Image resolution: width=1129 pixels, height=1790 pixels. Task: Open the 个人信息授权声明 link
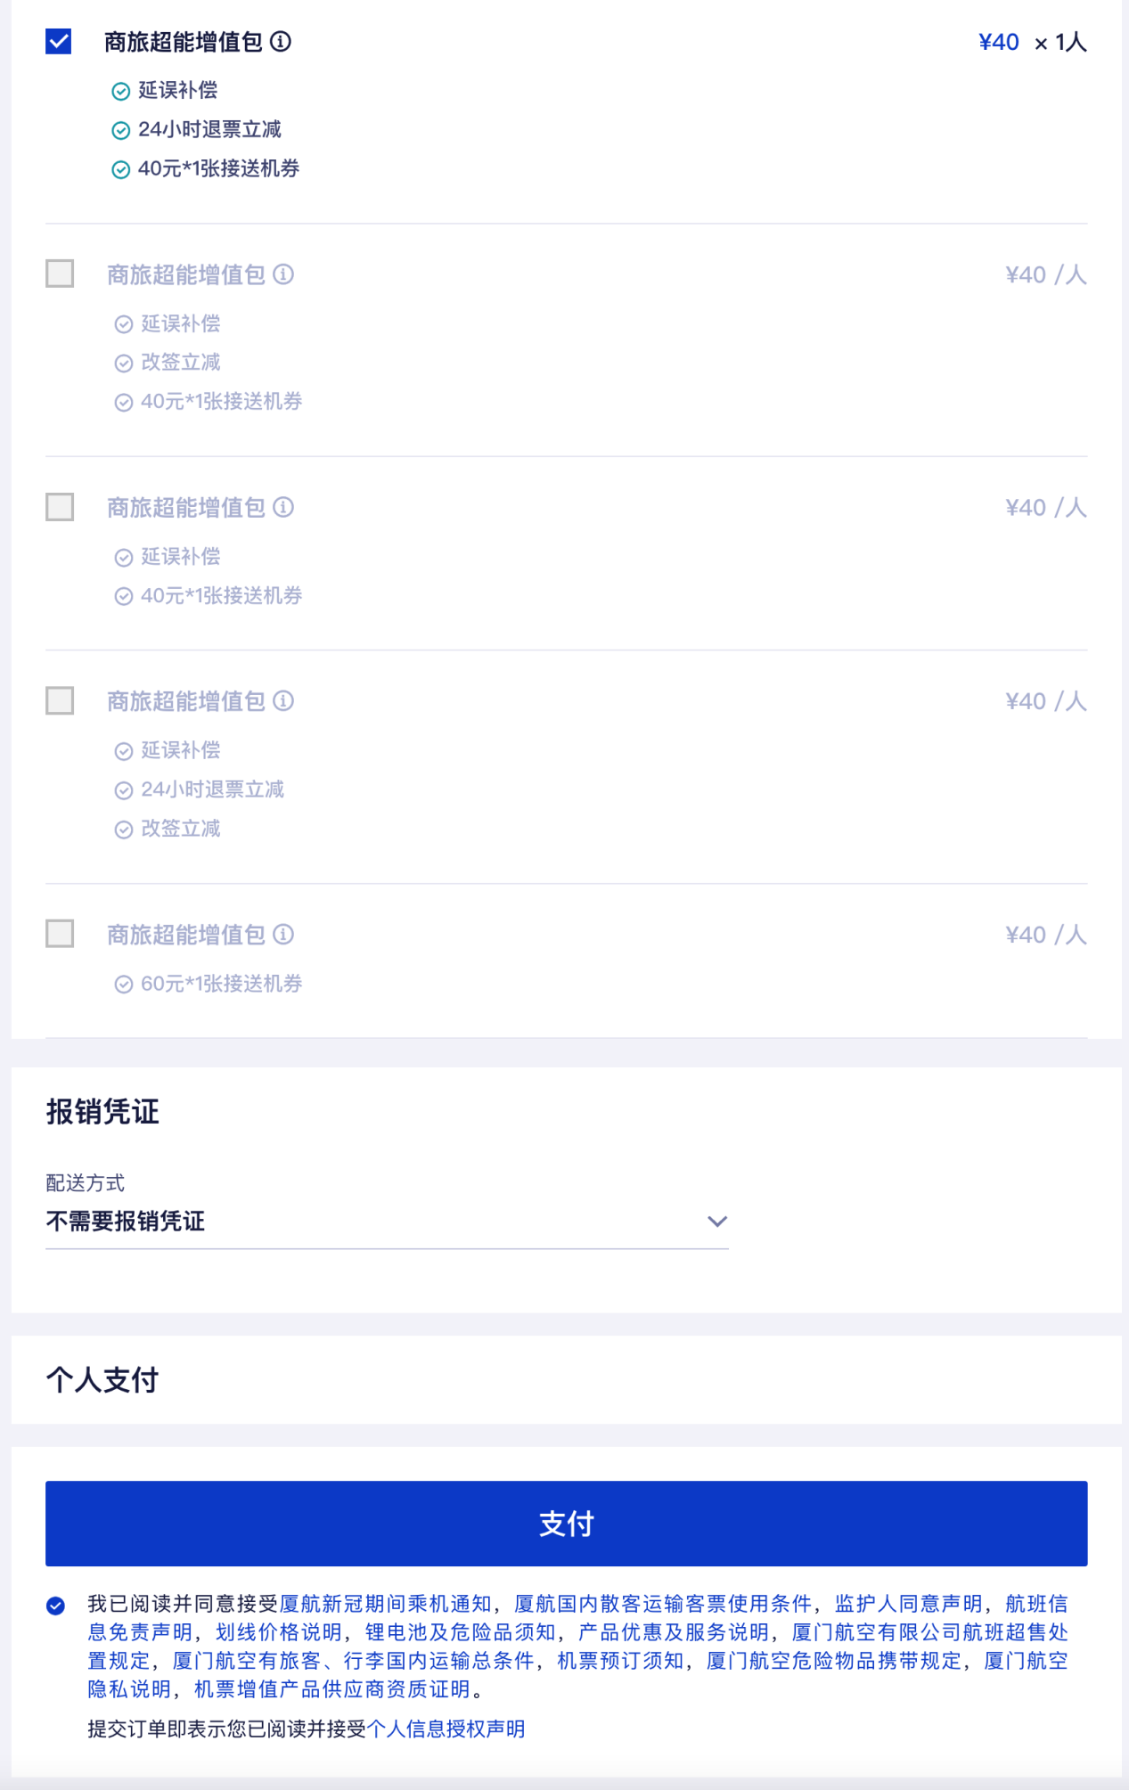pyautogui.click(x=446, y=1729)
